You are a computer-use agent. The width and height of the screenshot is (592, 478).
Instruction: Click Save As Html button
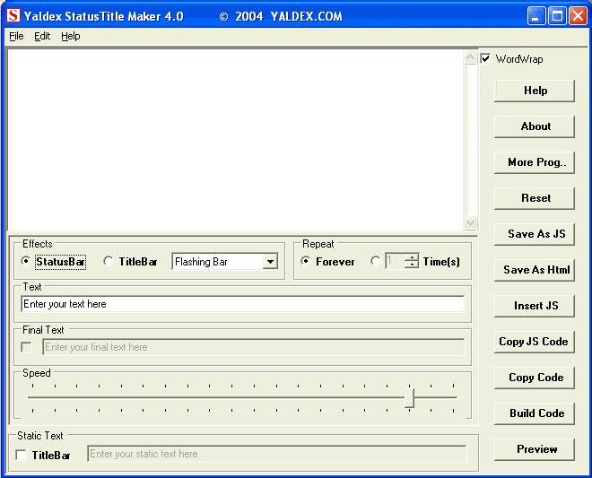(535, 270)
